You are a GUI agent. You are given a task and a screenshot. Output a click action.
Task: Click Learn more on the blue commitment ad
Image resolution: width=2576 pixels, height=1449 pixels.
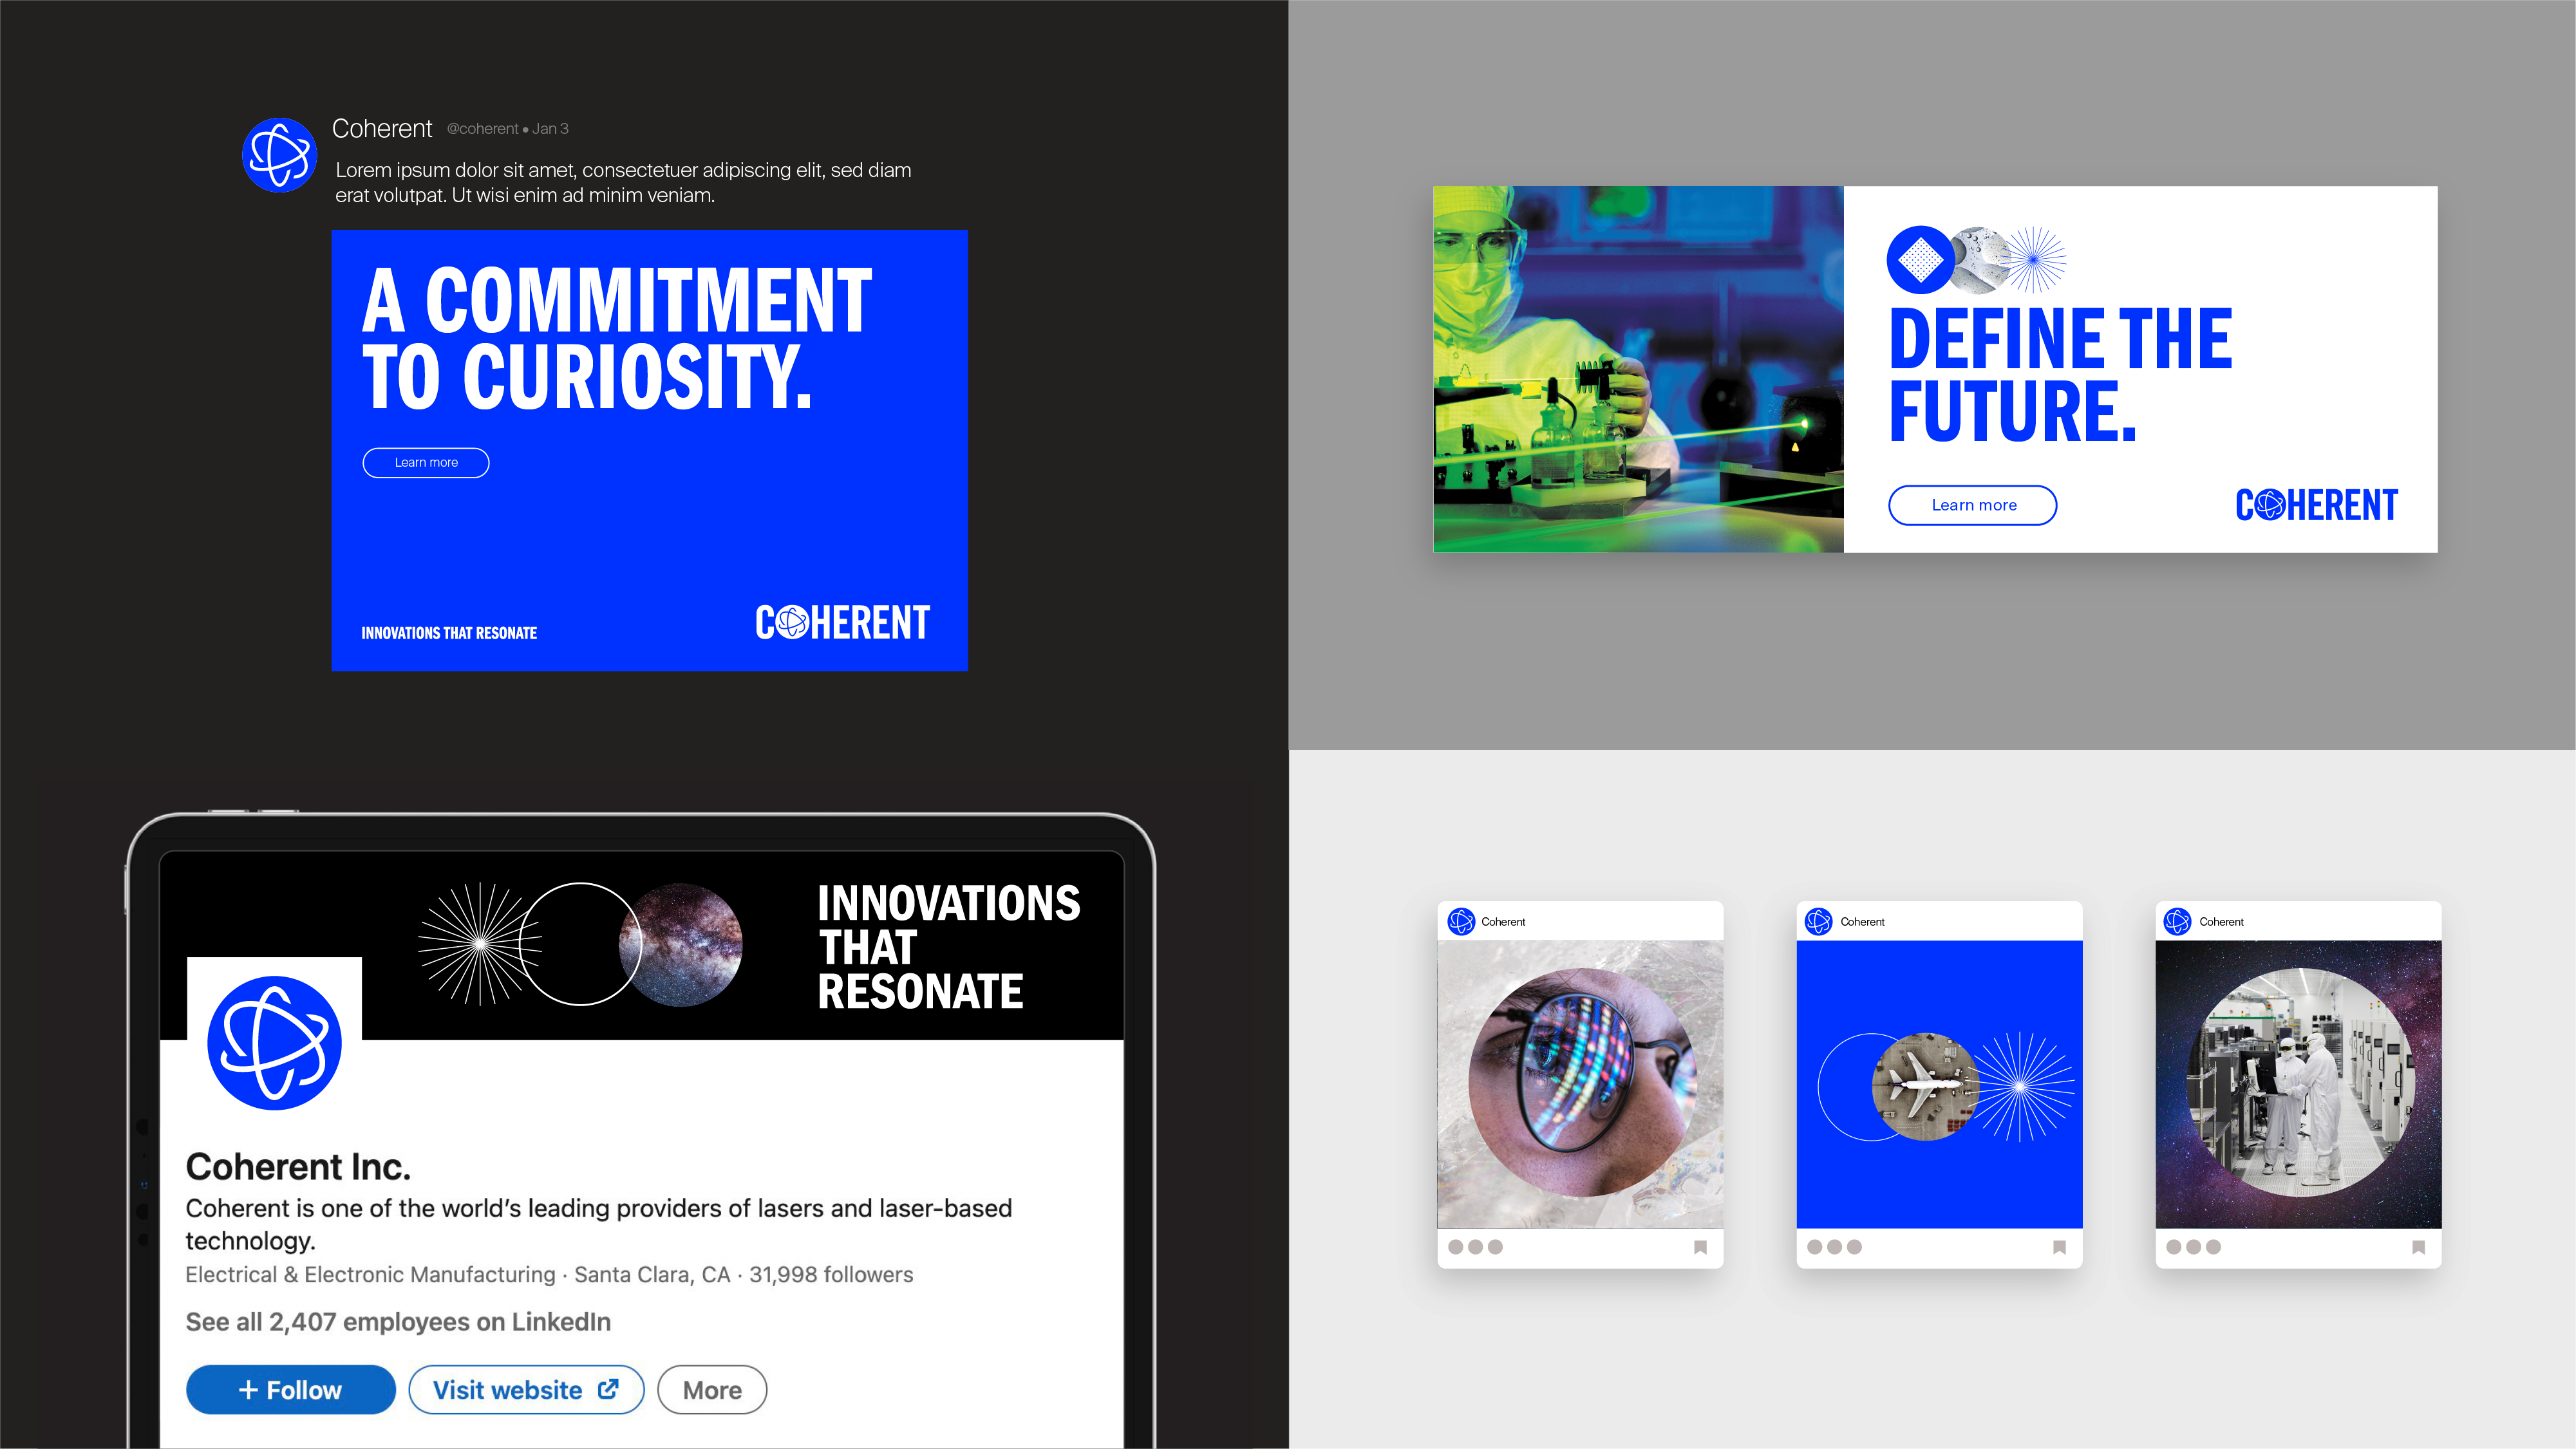tap(426, 463)
